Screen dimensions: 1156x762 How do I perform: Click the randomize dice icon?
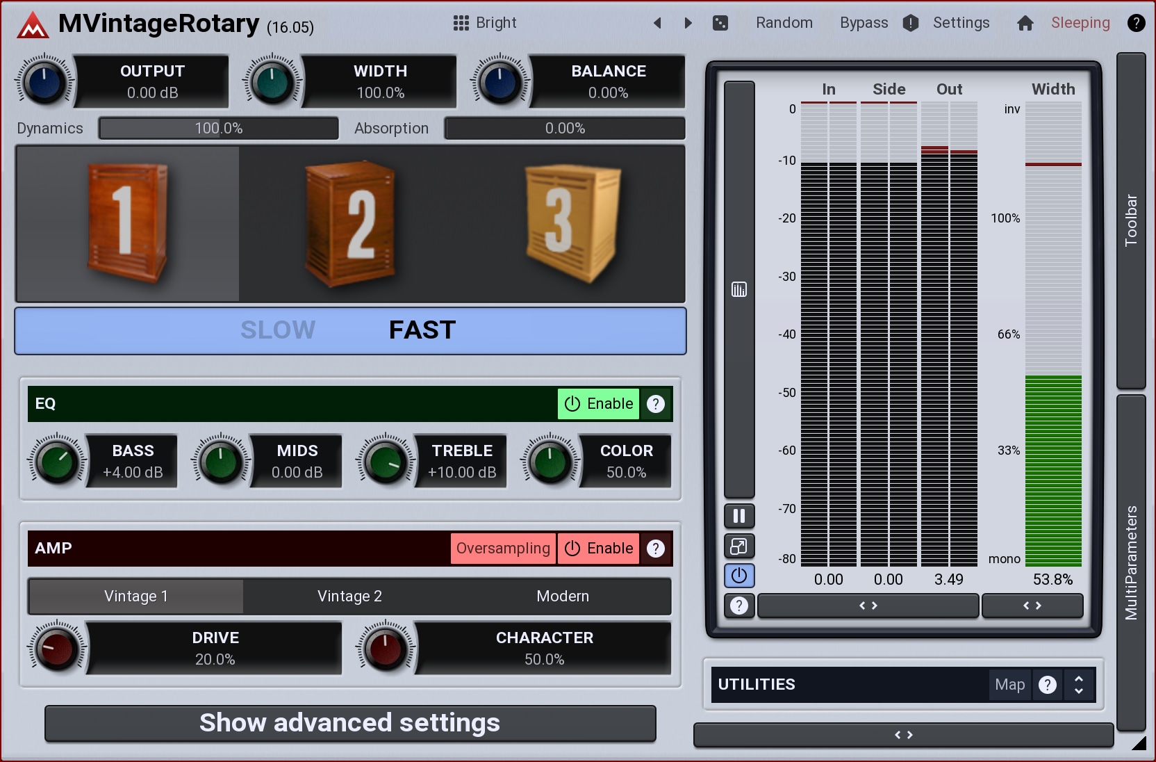[x=720, y=23]
